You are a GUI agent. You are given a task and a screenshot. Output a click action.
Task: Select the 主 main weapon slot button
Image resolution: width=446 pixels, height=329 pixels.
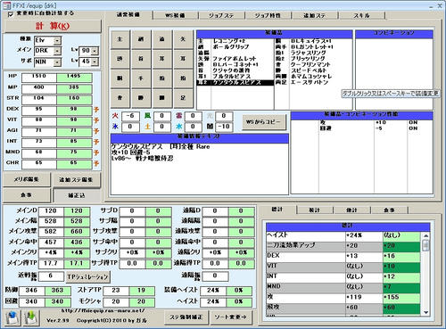120,39
